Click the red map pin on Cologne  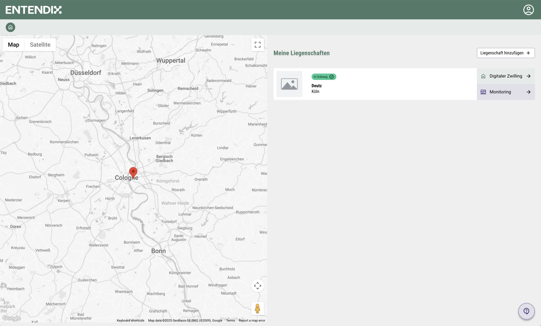[x=133, y=172]
